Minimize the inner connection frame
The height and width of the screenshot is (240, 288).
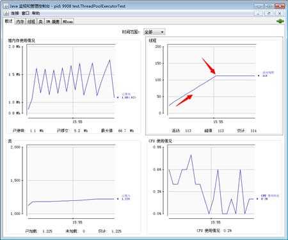(259, 13)
